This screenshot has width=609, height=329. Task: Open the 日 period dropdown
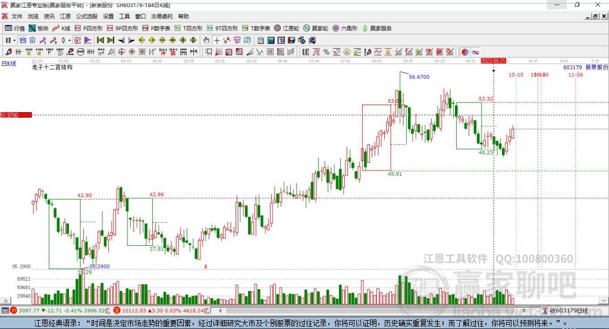click(11, 40)
